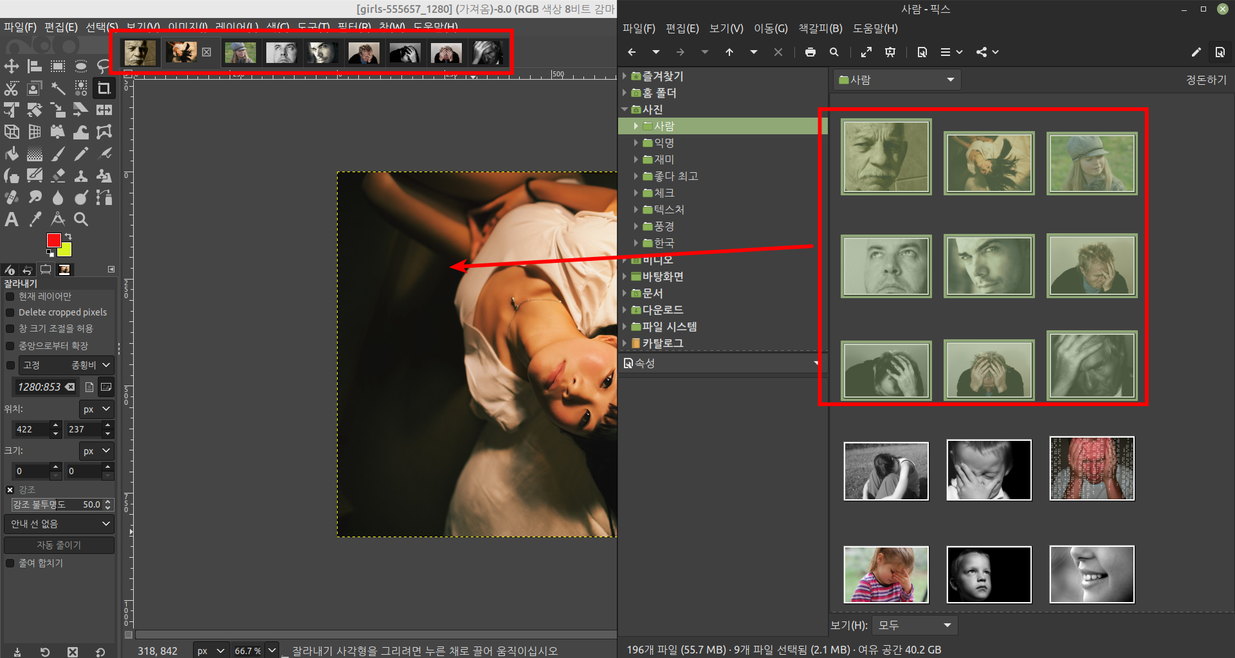Enter fullscreen mode in Pix
This screenshot has width=1235, height=658.
866,52
